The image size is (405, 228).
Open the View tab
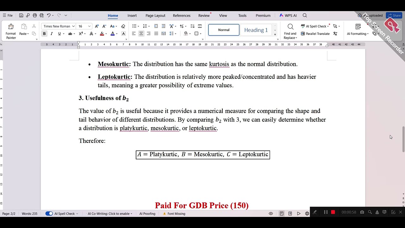click(x=223, y=16)
